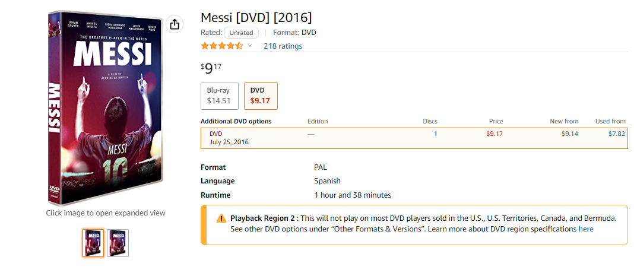The height and width of the screenshot is (276, 634).
Task: Select the Blu-ray $14.51 format option
Action: (218, 96)
